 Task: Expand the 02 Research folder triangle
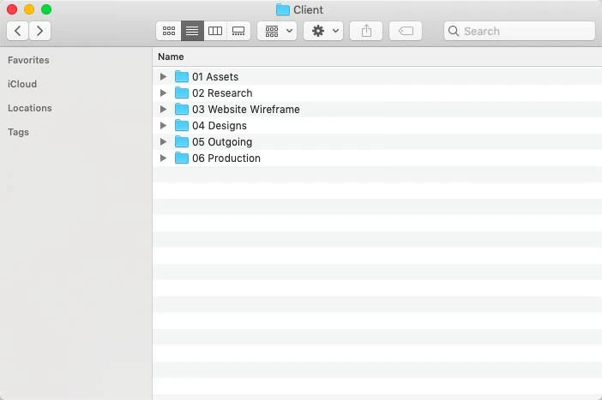[x=163, y=93]
